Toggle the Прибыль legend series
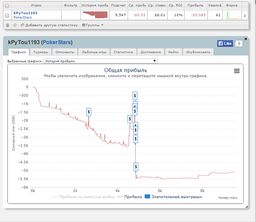 129,197
